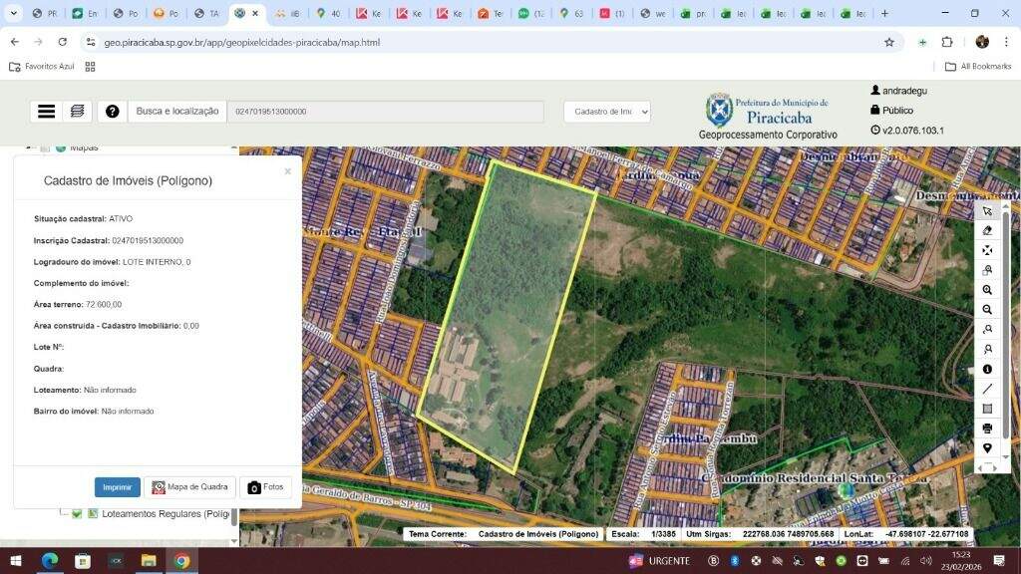The width and height of the screenshot is (1021, 574).
Task: Click the Público access label
Action: [x=897, y=110]
